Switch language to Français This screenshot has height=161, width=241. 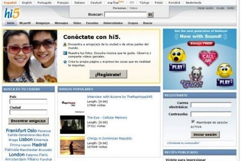click(x=63, y=3)
